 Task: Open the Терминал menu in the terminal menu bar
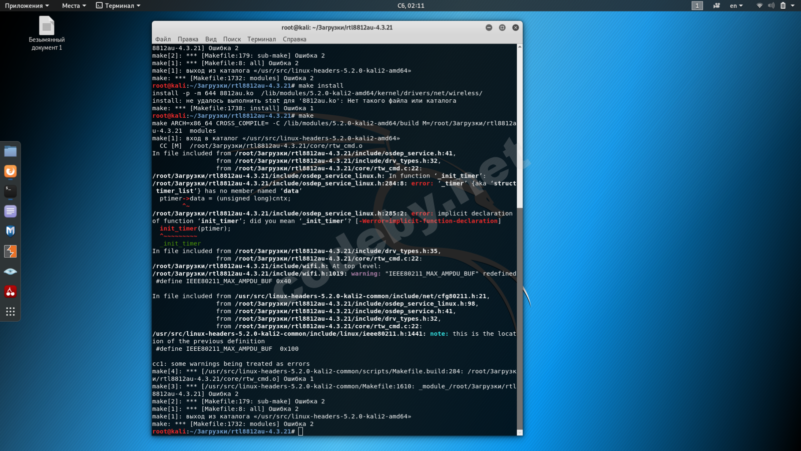click(x=261, y=39)
